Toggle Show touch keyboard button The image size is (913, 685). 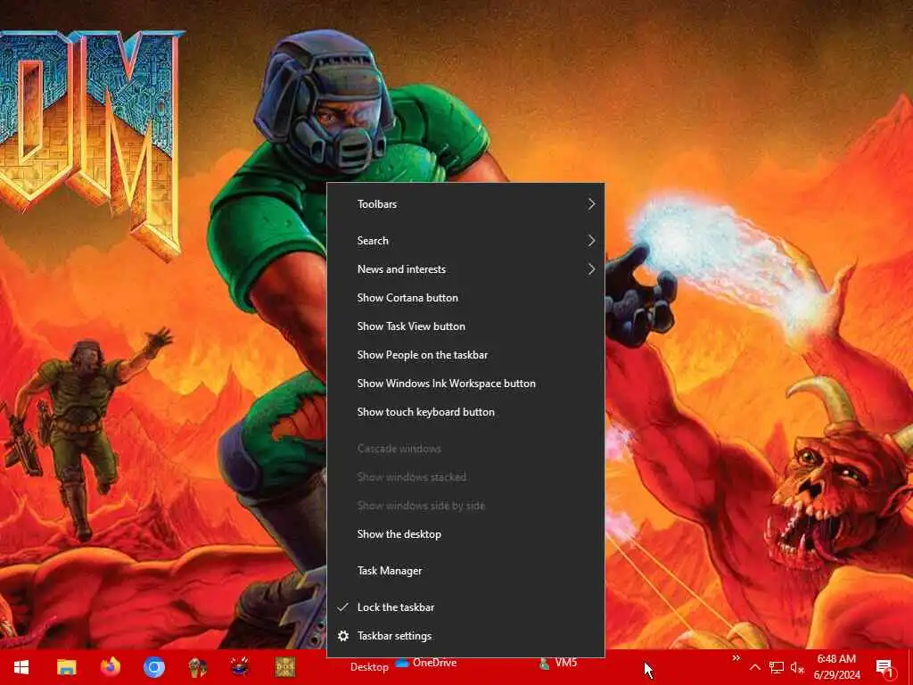465,412
